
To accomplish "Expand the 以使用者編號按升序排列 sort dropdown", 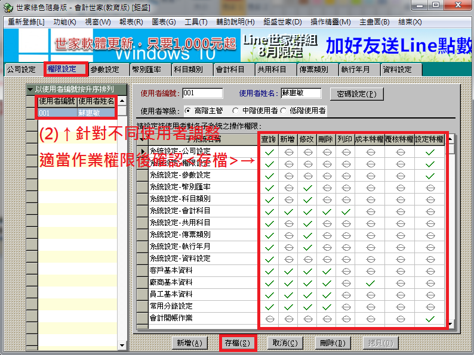I will pyautogui.click(x=30, y=89).
